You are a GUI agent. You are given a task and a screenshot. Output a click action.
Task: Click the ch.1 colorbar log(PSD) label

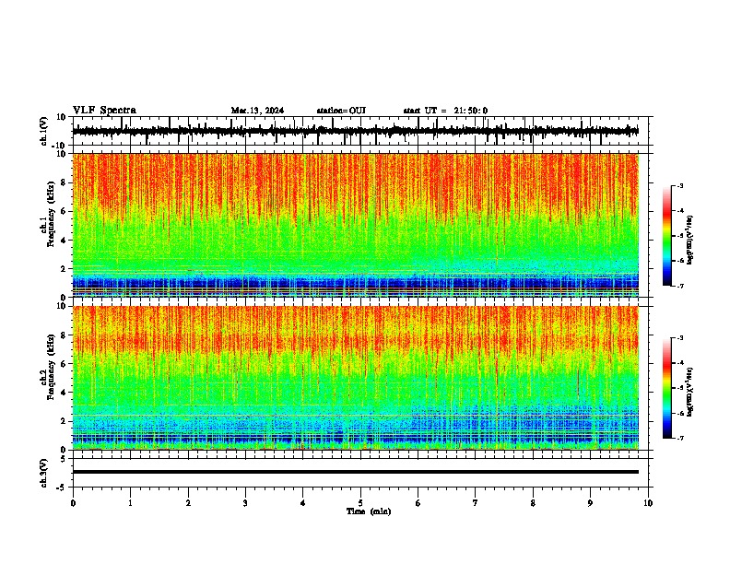690,241
